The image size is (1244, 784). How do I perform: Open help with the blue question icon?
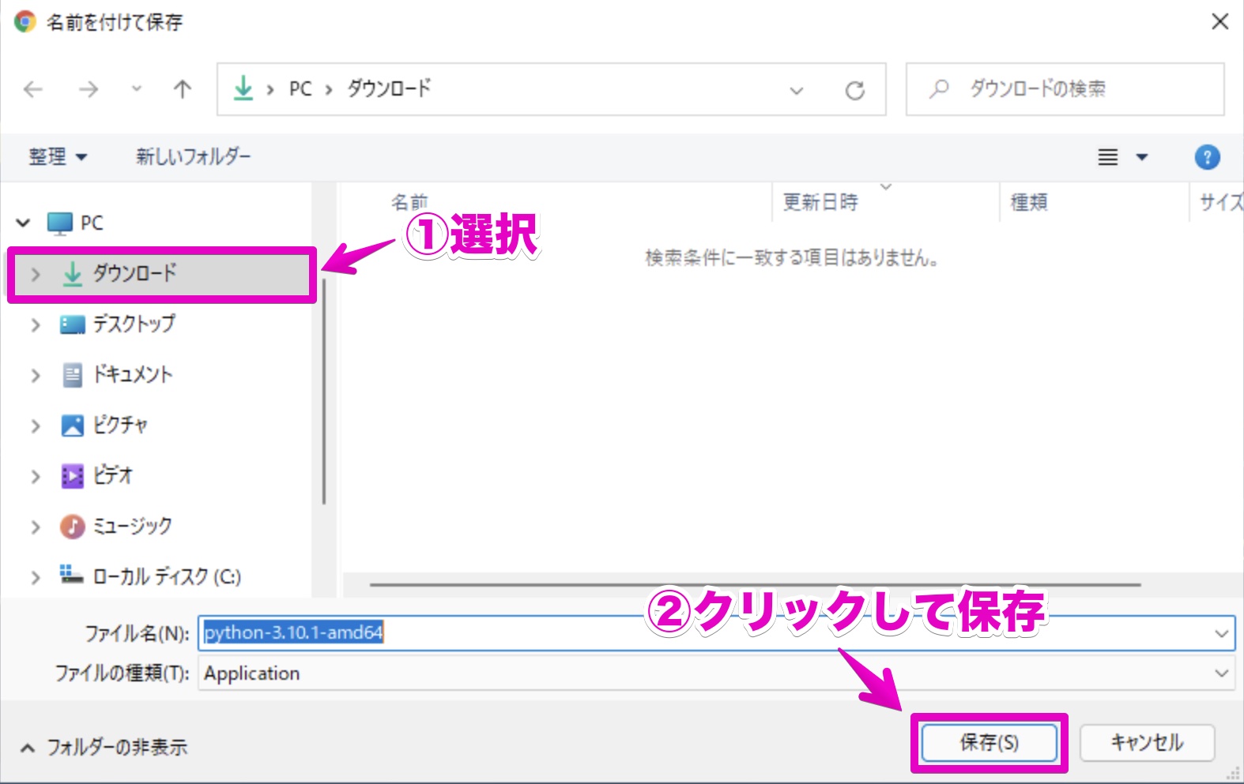click(x=1207, y=157)
